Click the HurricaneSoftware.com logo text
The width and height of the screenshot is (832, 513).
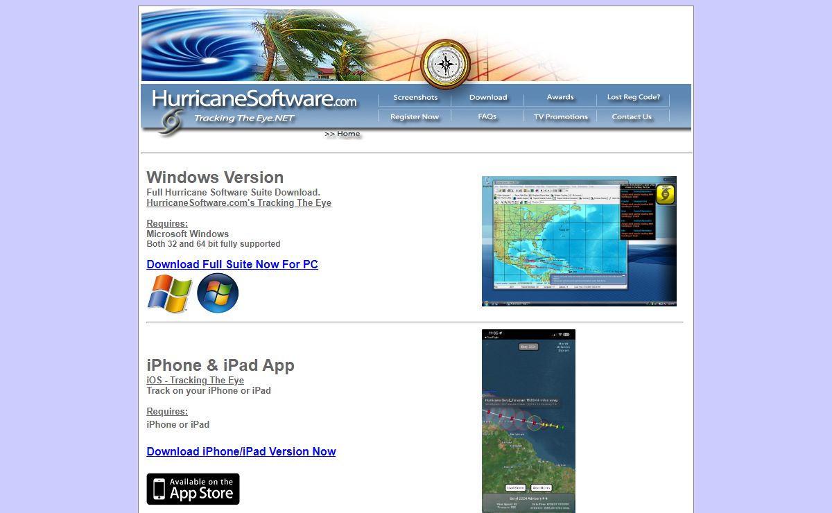254,98
